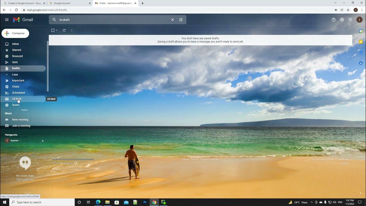Viewport: 366px width, 206px height.
Task: Open Gmail Settings gear icon
Action: pos(342,20)
